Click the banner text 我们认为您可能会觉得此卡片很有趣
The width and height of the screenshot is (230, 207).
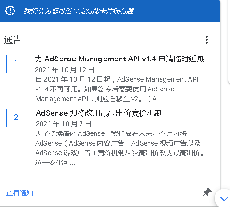[79, 11]
